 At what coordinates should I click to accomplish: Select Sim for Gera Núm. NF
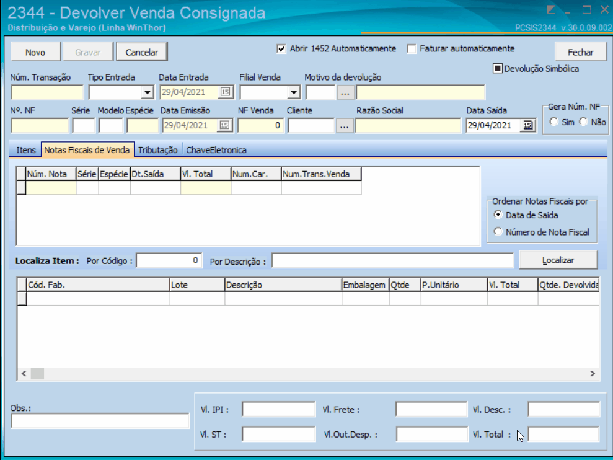pos(554,122)
